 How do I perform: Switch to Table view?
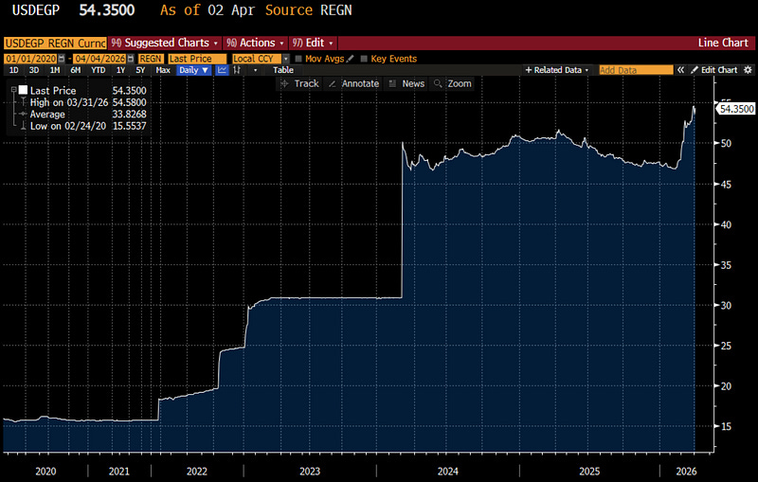pyautogui.click(x=282, y=70)
